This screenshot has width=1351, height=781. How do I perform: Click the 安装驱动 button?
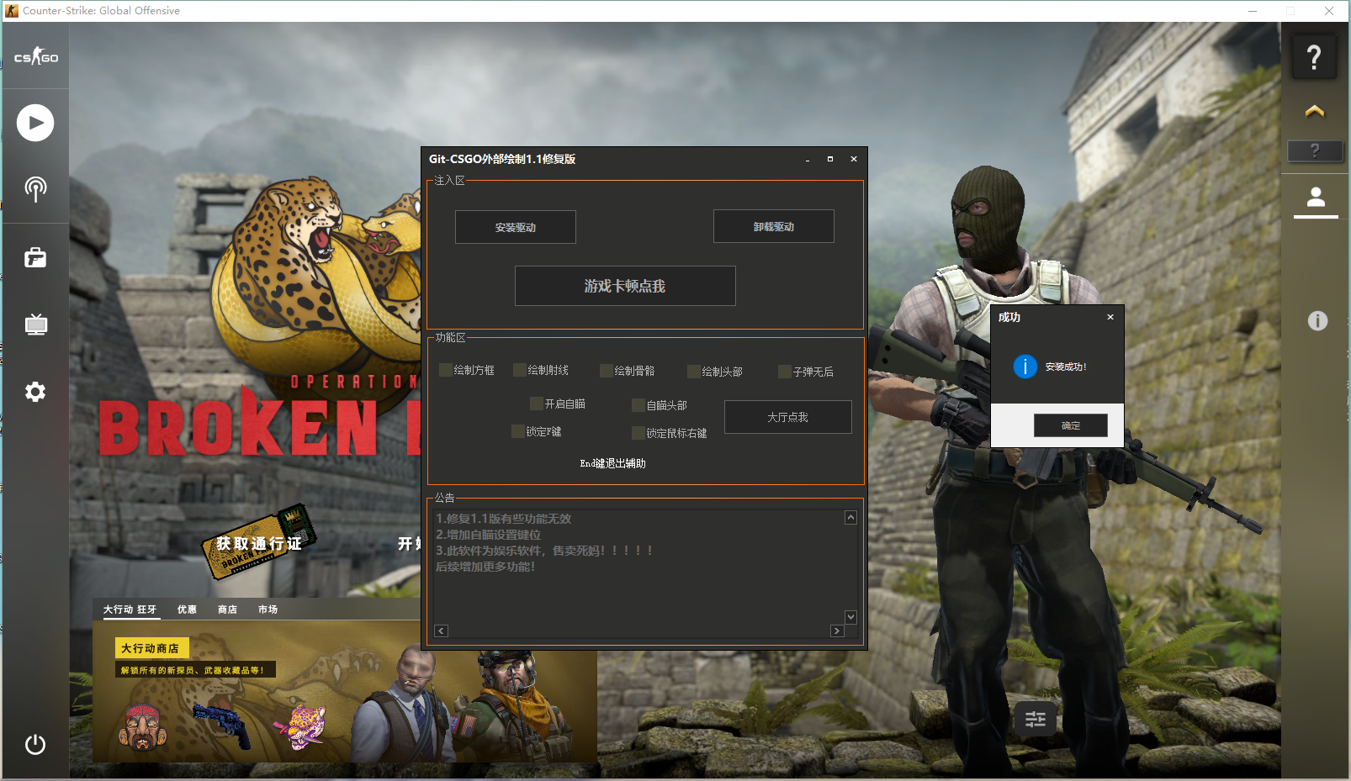coord(515,226)
